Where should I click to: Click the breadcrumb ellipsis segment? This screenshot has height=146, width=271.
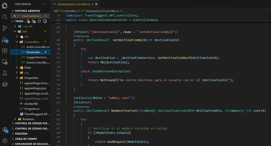coord(124,11)
